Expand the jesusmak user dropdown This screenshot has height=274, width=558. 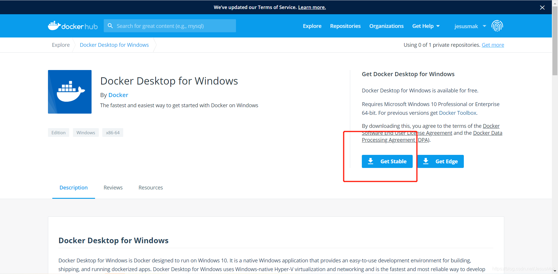[x=470, y=26]
